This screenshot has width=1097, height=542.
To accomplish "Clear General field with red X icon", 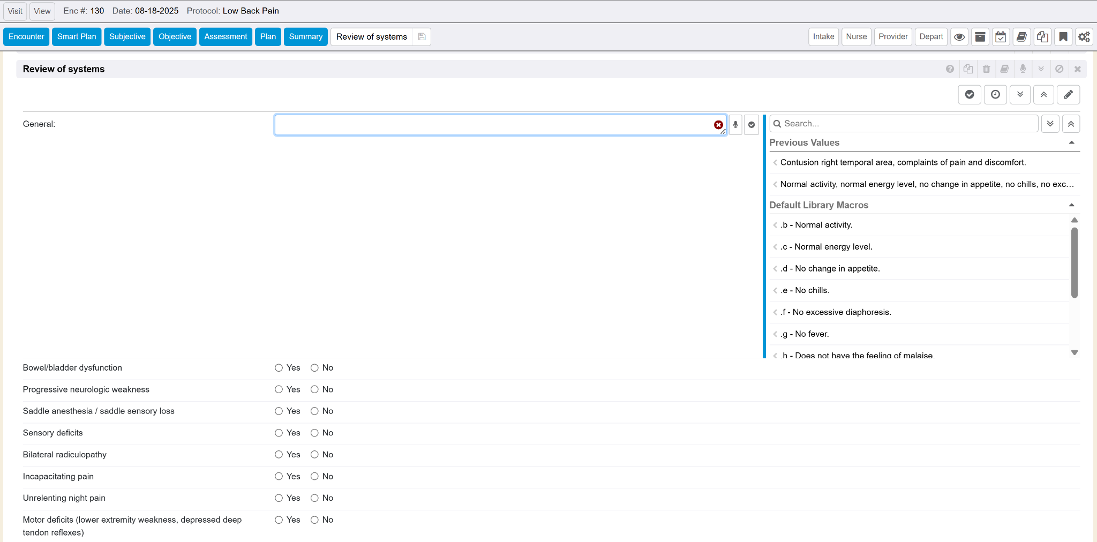I will pos(718,125).
